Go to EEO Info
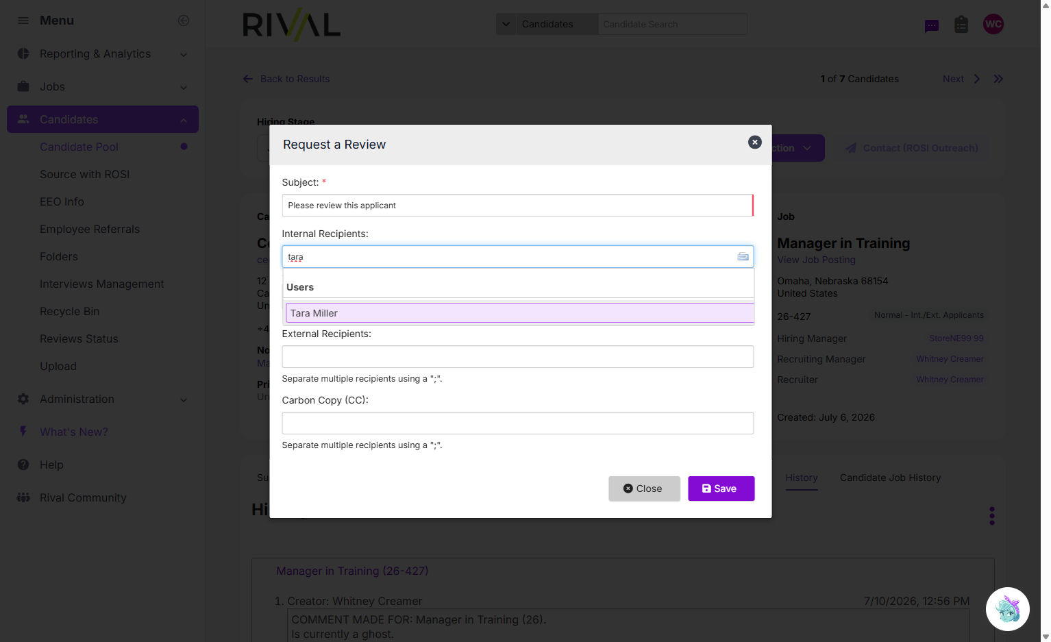Image resolution: width=1051 pixels, height=642 pixels. (62, 201)
